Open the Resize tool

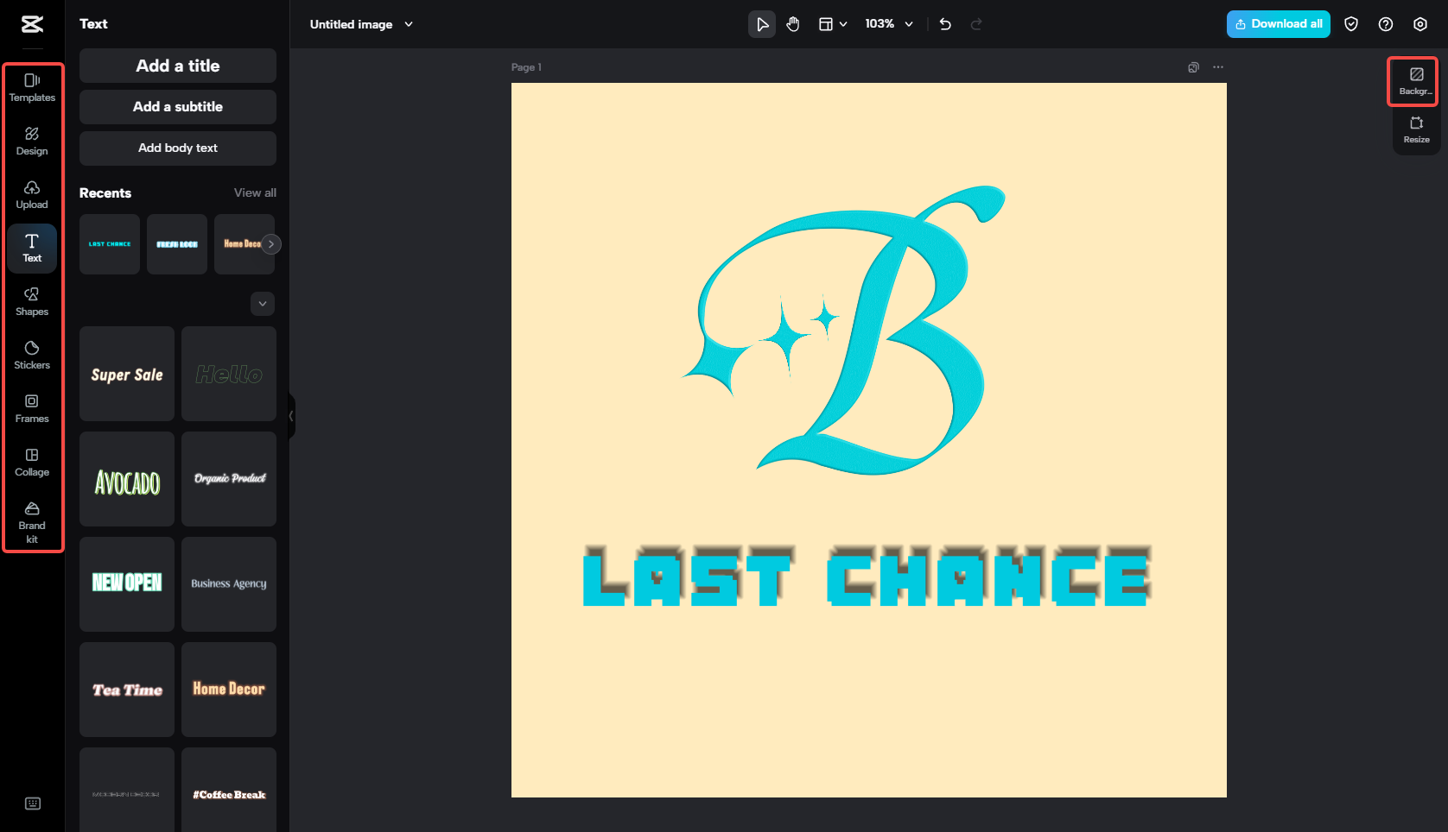[x=1416, y=130]
